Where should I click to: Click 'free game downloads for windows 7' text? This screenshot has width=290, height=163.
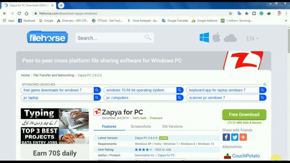(x=53, y=90)
